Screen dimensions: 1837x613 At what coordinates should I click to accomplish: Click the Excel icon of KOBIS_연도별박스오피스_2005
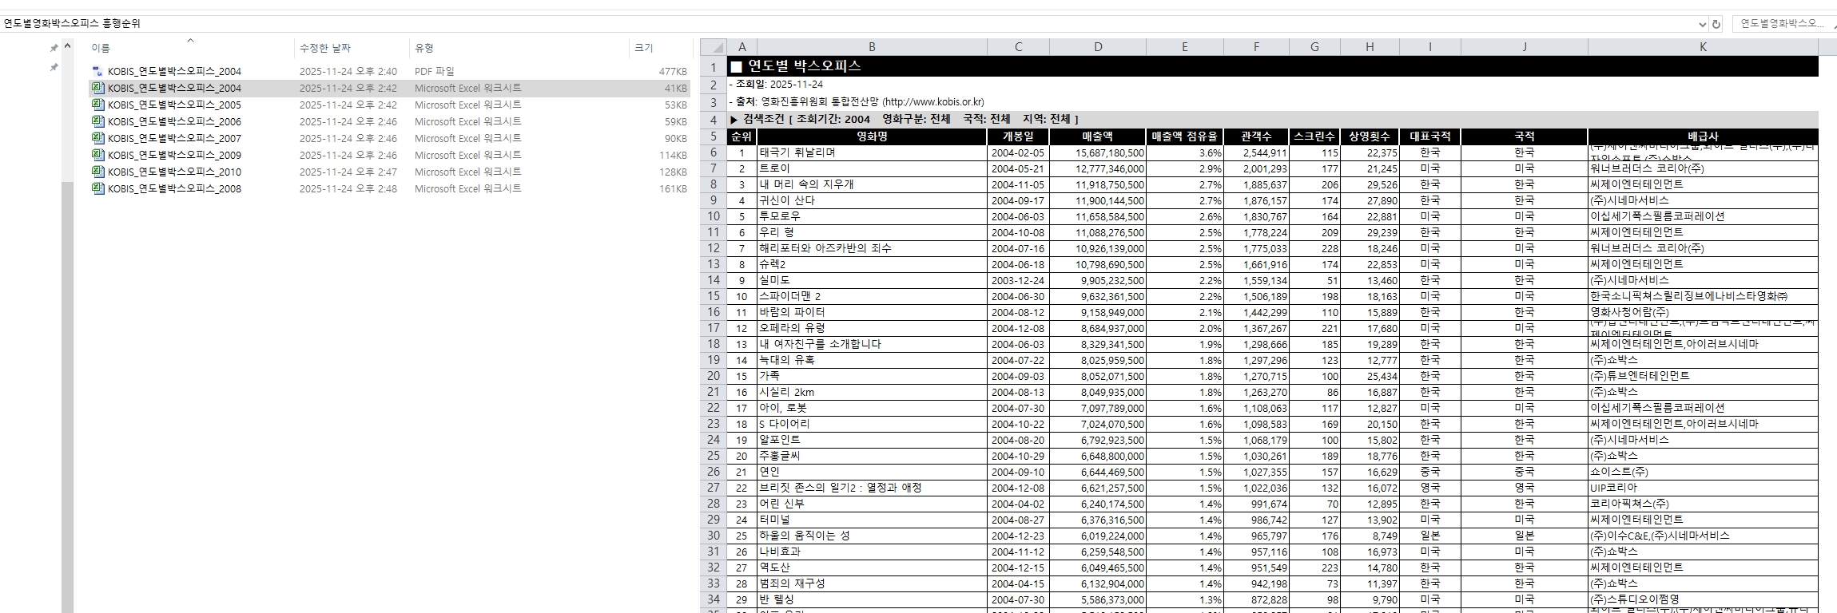coord(98,105)
